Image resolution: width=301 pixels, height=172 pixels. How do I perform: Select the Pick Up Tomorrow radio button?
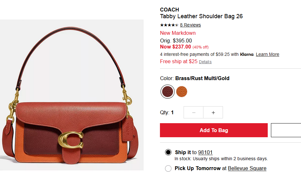(168, 168)
